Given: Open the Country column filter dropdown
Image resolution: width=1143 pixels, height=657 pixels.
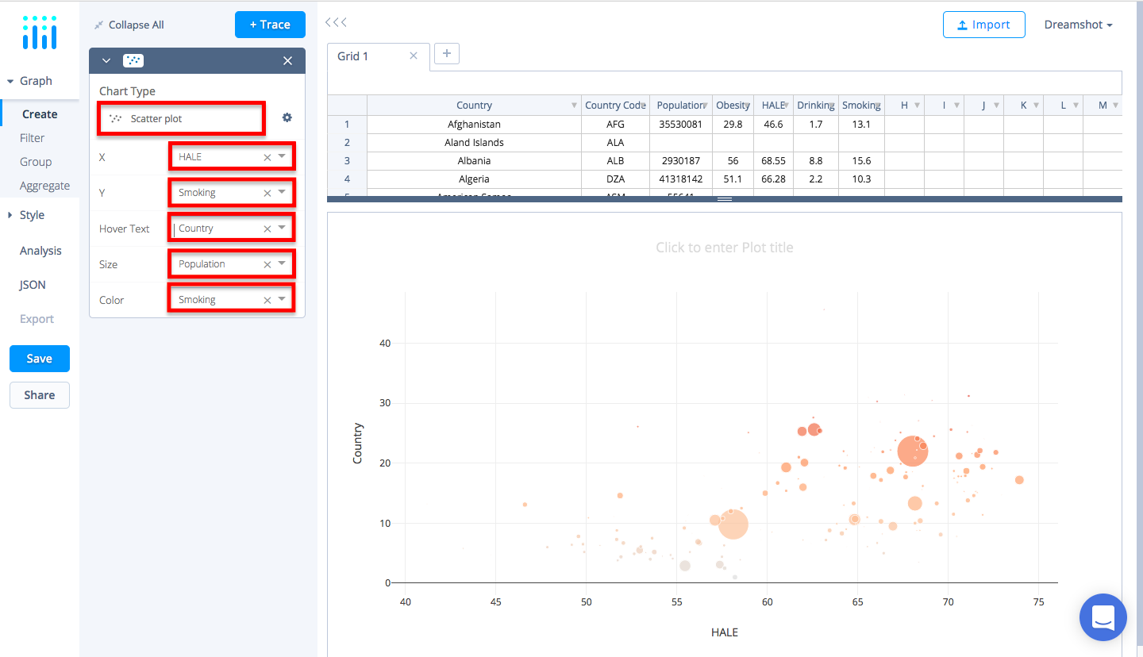Looking at the screenshot, I should pyautogui.click(x=573, y=105).
